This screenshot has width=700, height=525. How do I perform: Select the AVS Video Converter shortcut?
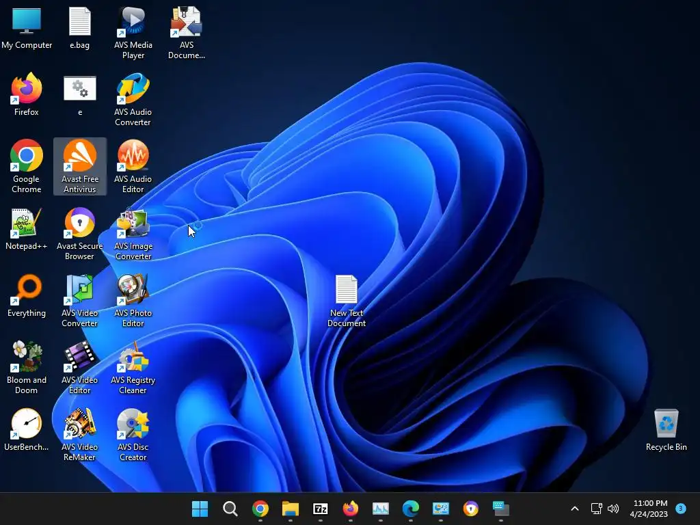[x=80, y=301]
